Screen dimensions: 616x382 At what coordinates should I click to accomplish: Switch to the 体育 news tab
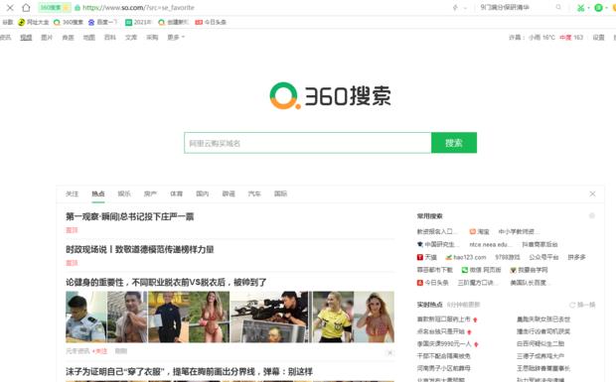[177, 193]
